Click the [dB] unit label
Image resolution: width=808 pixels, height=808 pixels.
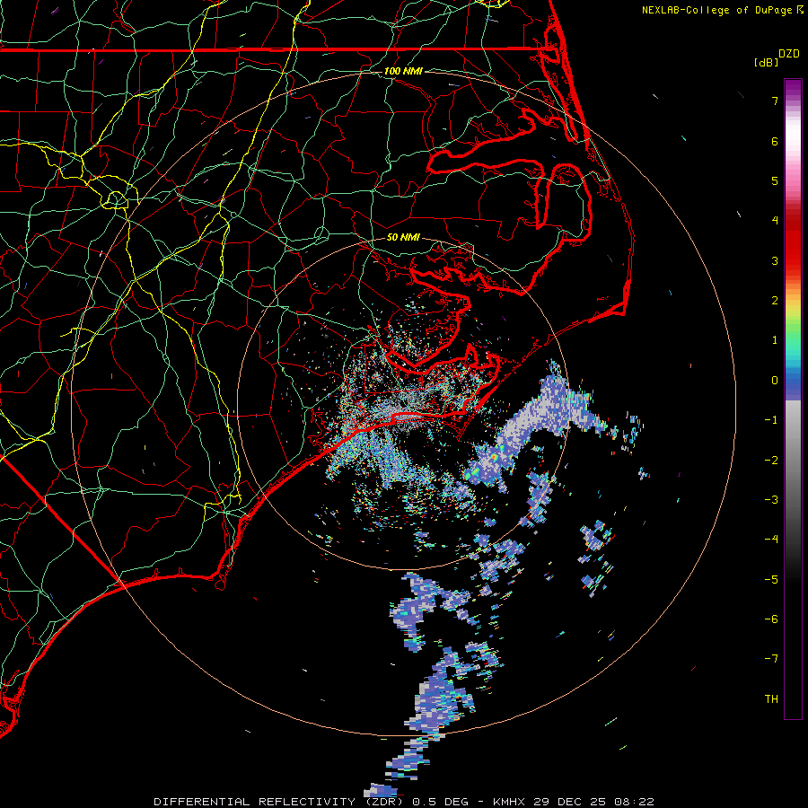(767, 62)
